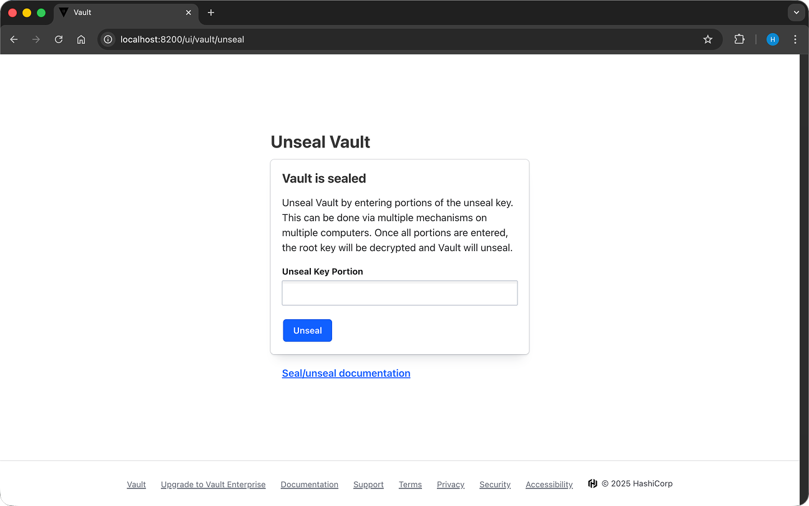Screen dimensions: 809x506
Task: Open the browser extensions puzzle icon
Action: click(x=739, y=39)
